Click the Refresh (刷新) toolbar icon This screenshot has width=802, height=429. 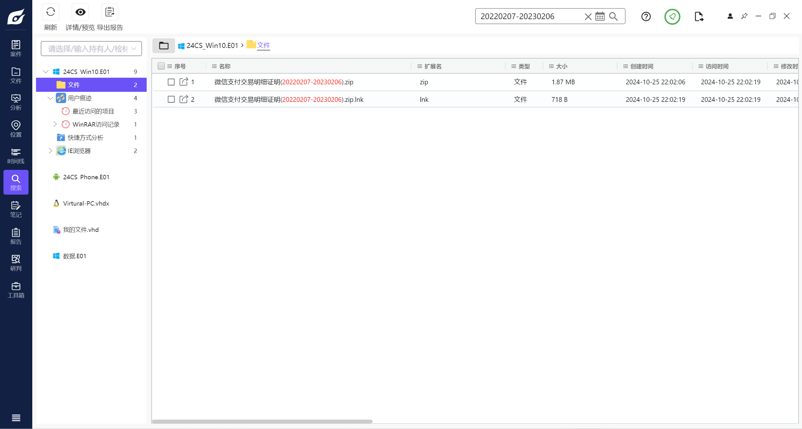pyautogui.click(x=50, y=12)
